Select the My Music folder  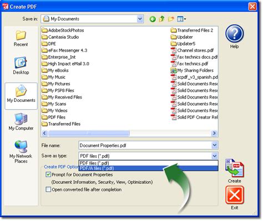(53, 77)
